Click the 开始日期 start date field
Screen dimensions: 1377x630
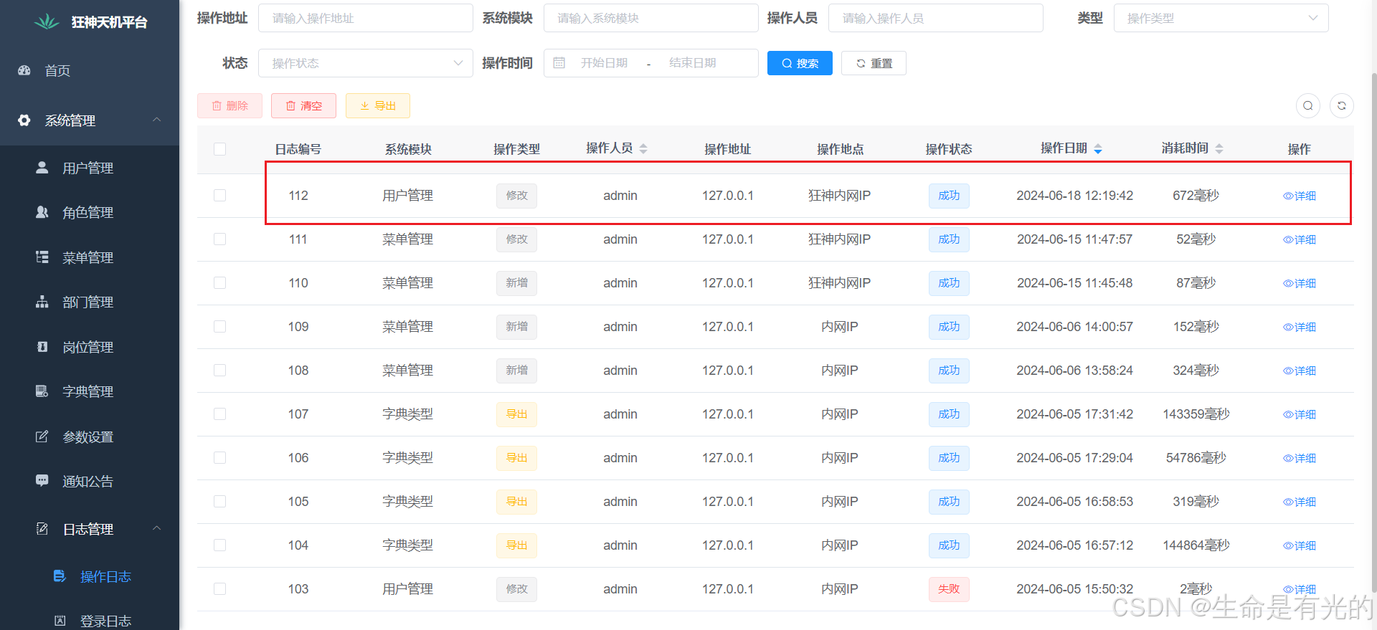[x=604, y=63]
